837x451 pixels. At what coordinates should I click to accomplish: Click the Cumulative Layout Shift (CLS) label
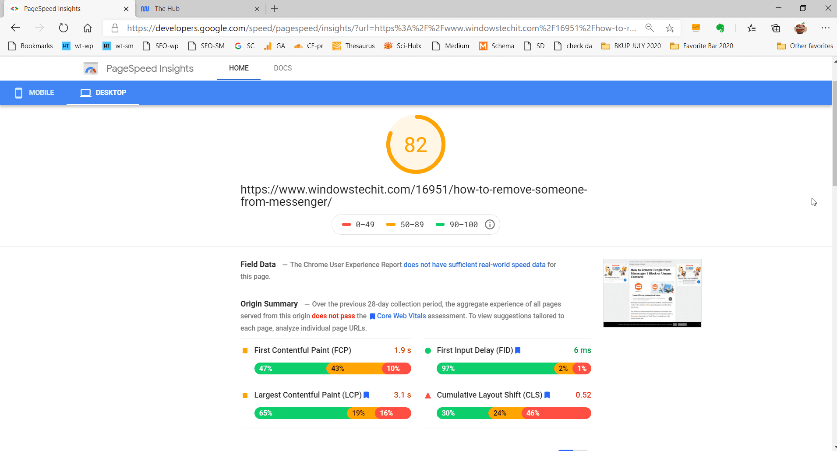(489, 395)
